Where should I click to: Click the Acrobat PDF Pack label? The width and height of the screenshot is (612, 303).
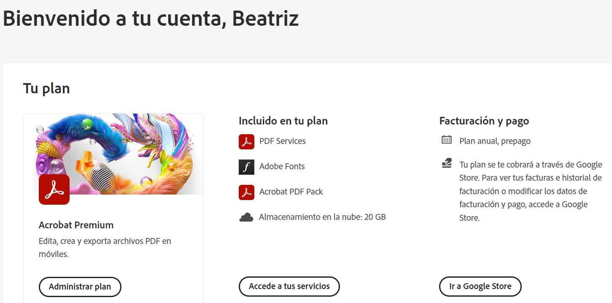291,192
